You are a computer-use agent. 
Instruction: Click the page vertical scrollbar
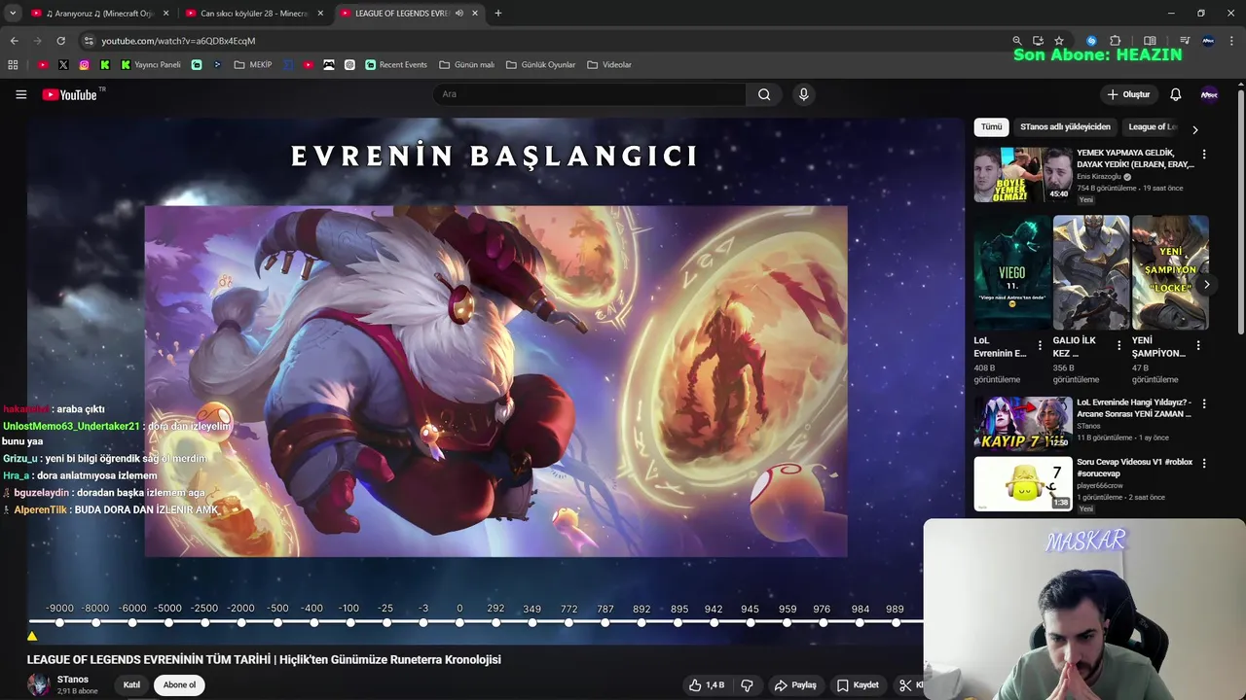1241,213
